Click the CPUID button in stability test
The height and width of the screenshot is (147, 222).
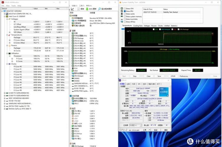pos(173,76)
